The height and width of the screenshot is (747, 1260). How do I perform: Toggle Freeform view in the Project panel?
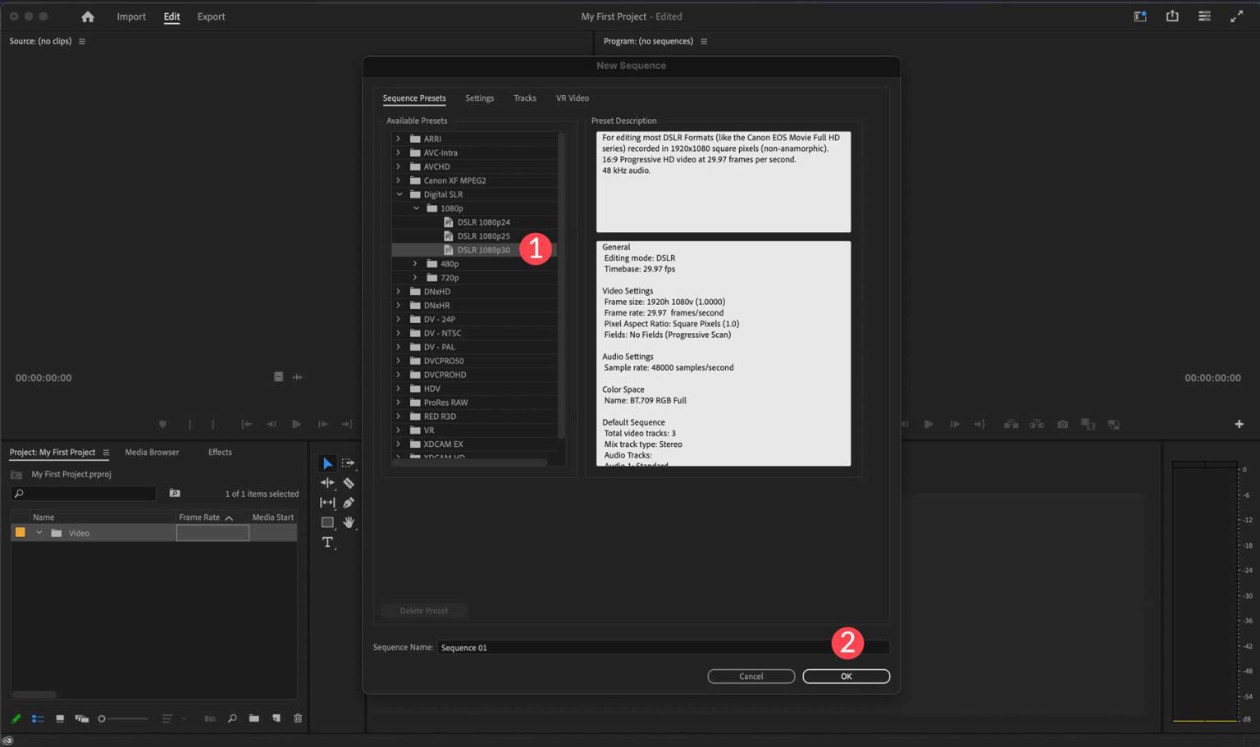pyautogui.click(x=81, y=718)
